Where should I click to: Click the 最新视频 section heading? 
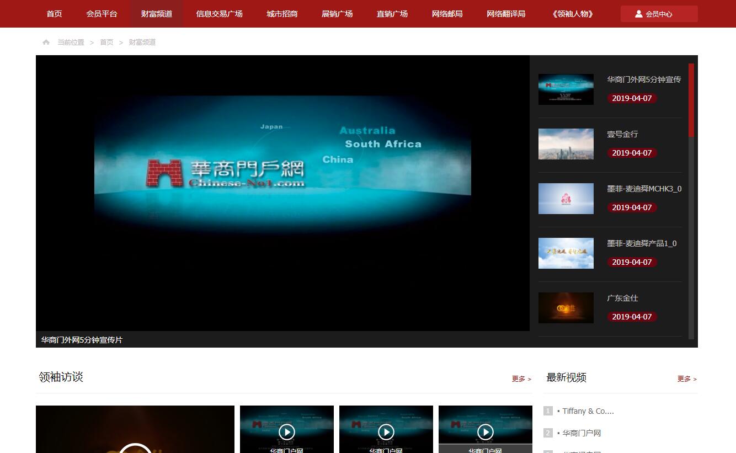click(x=566, y=377)
